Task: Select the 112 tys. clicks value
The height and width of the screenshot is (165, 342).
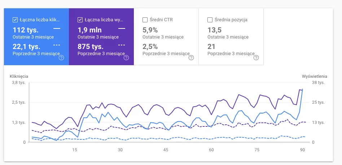Action: point(26,30)
